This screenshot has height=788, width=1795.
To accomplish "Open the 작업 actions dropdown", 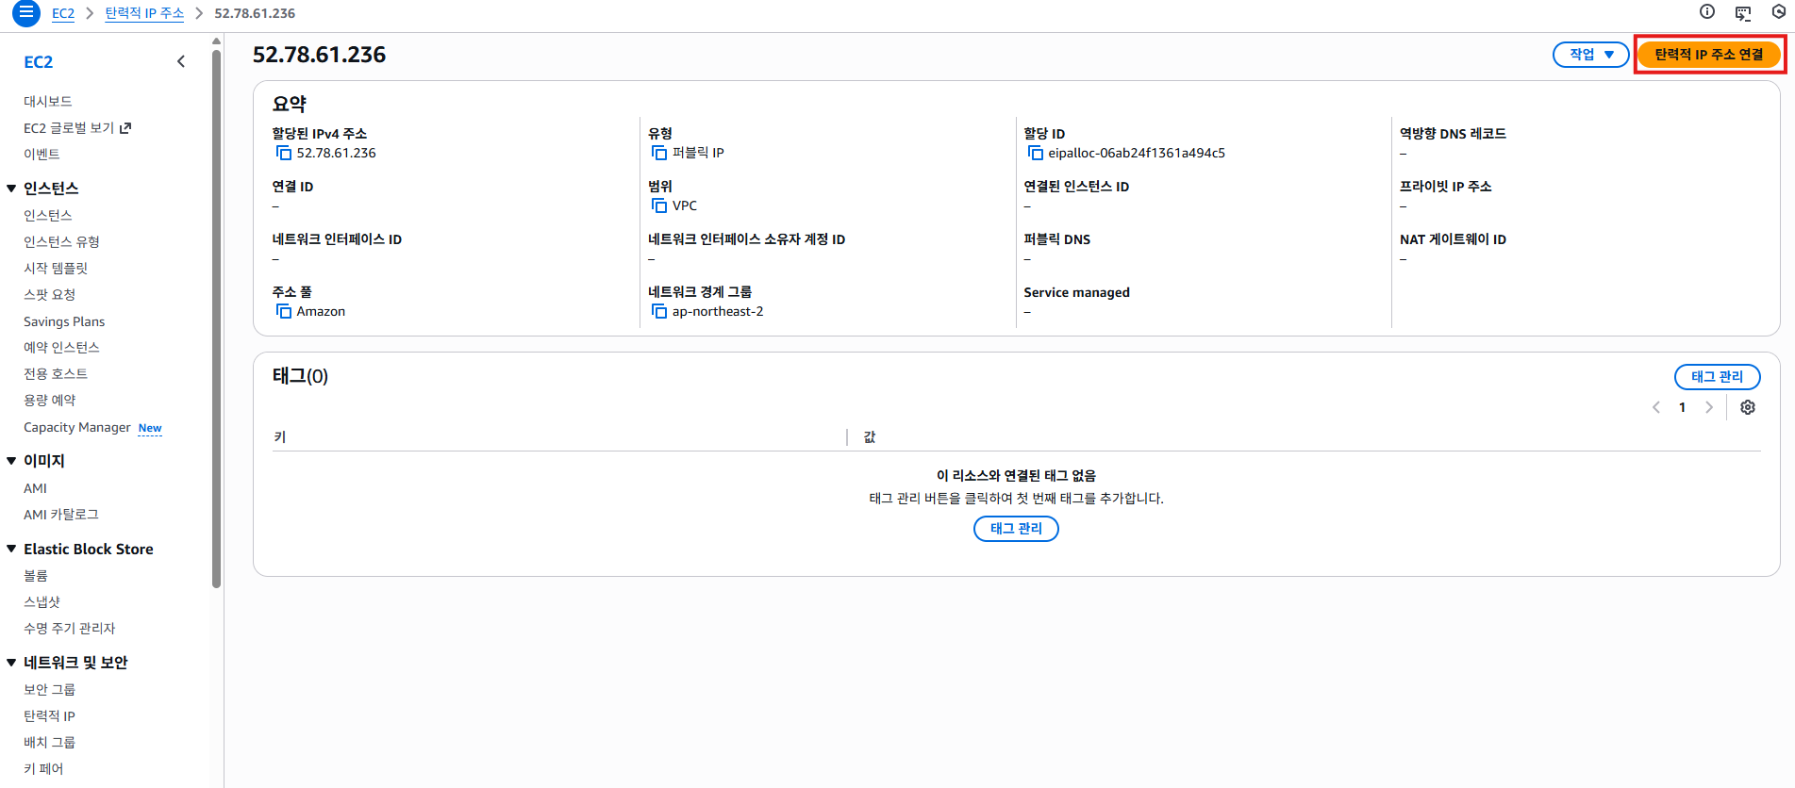I will (x=1590, y=55).
